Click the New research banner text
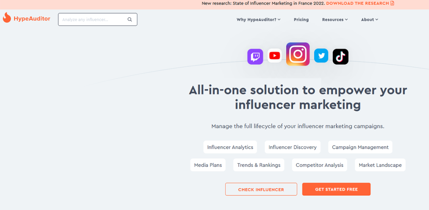The image size is (429, 210). (263, 3)
